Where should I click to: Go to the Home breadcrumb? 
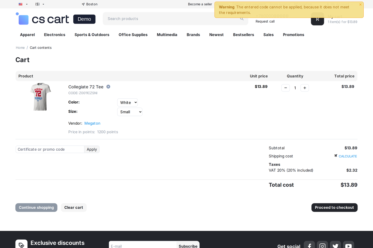pos(20,48)
